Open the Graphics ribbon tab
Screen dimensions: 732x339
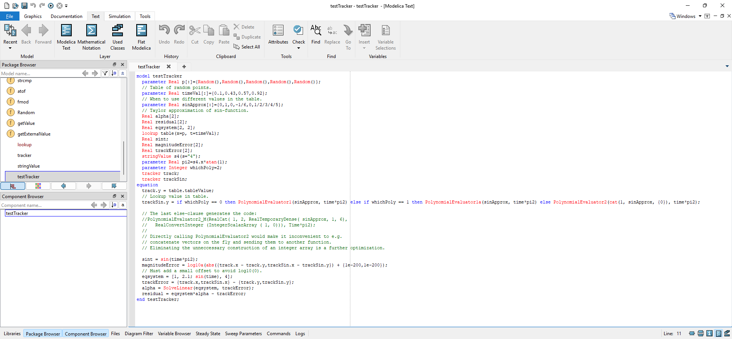pyautogui.click(x=33, y=16)
